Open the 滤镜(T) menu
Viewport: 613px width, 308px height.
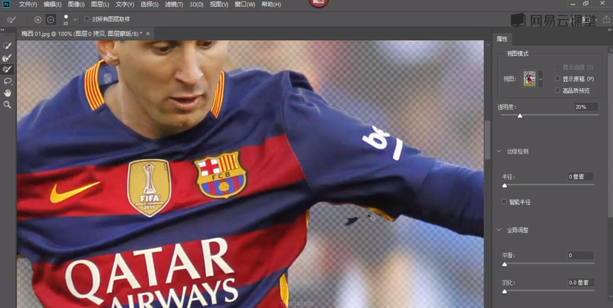tap(174, 4)
